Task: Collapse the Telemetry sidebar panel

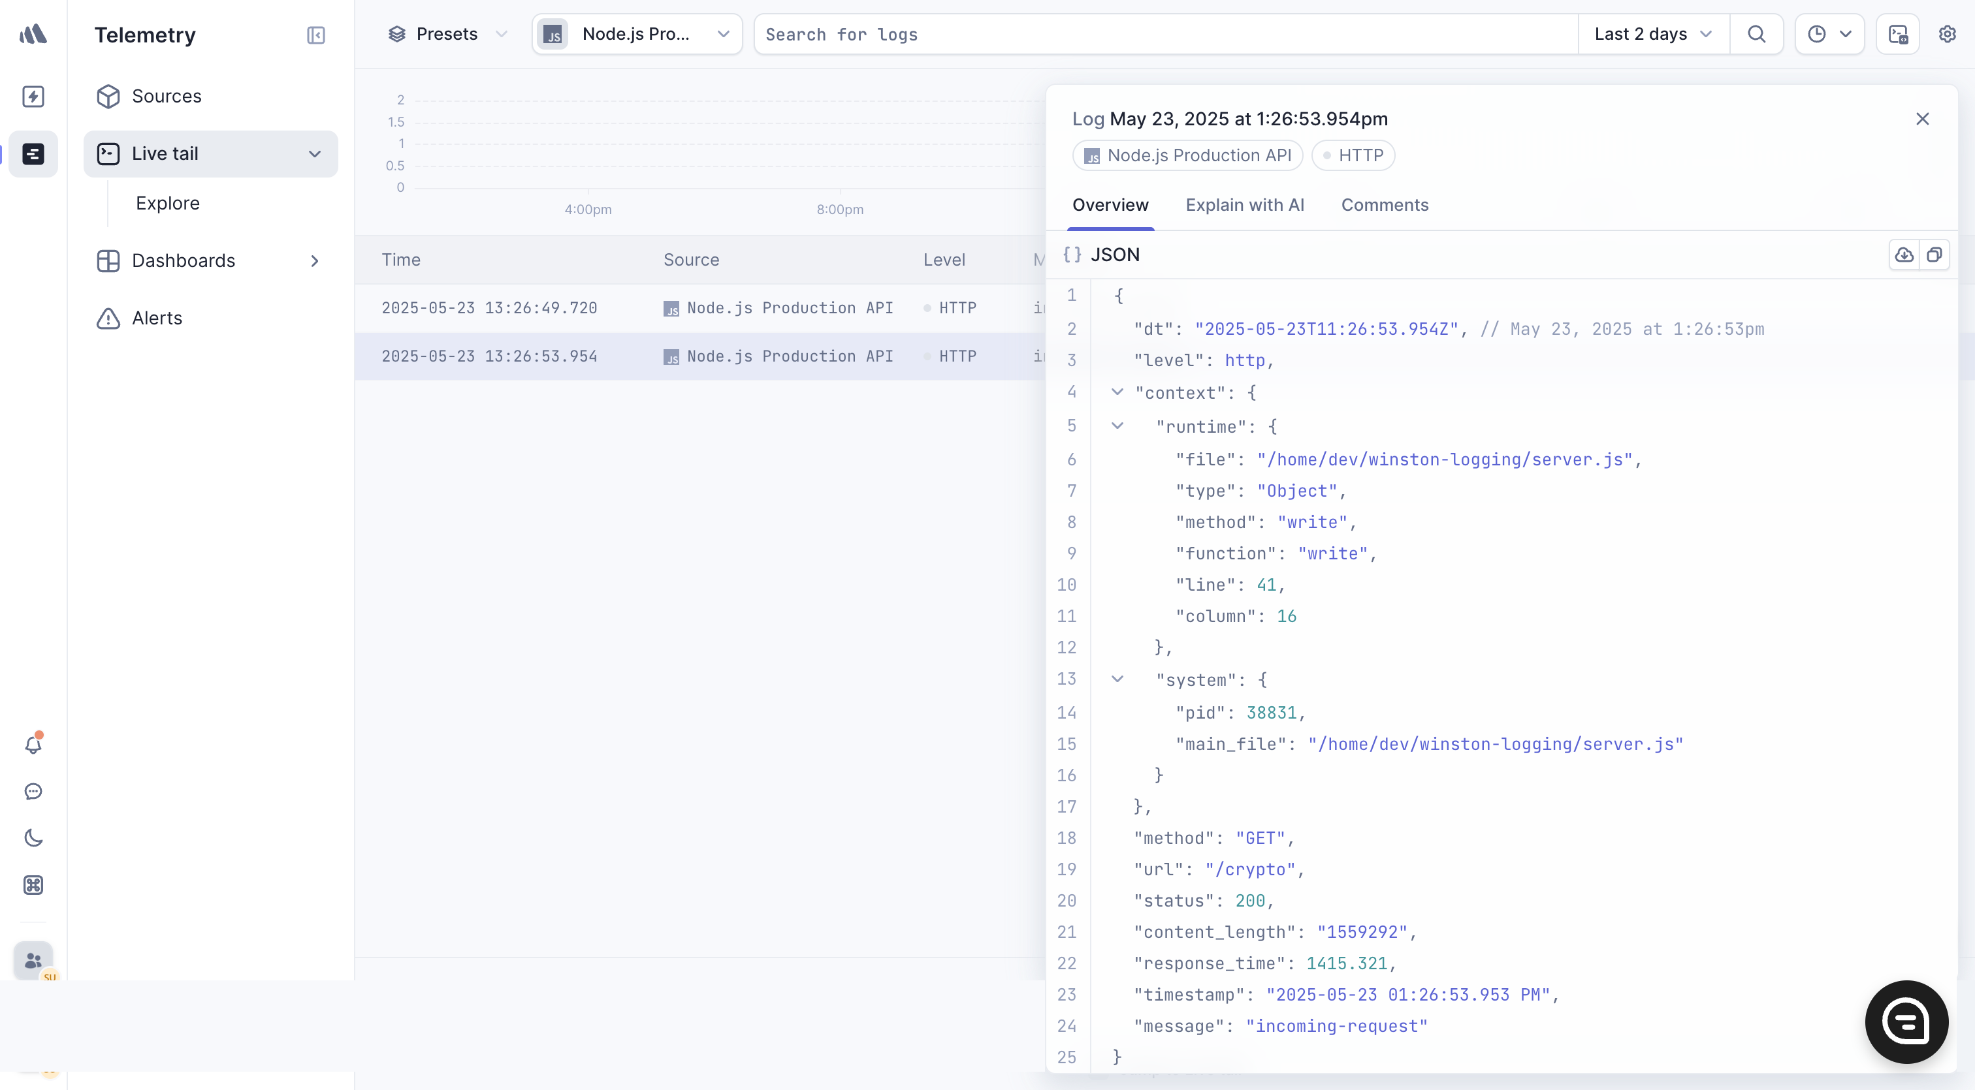Action: click(316, 35)
